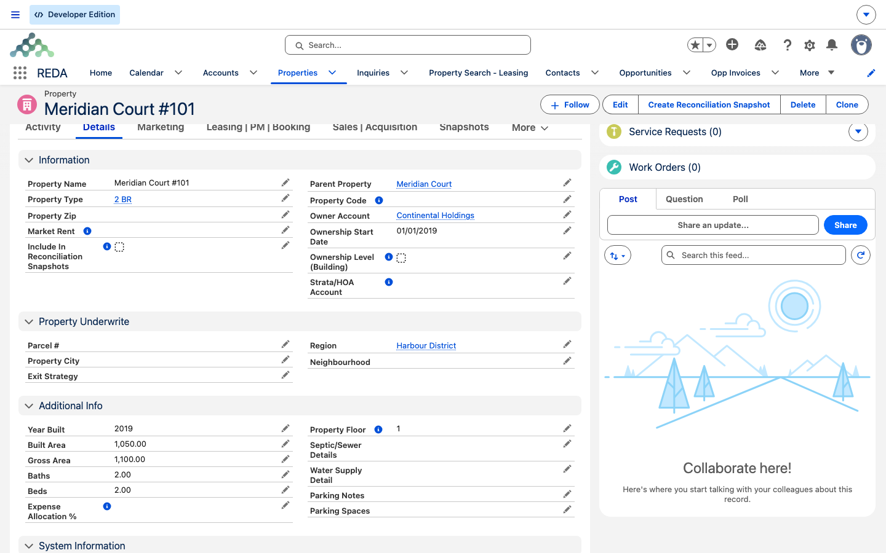
Task: Click Create Reconciliation Snapshot button
Action: point(709,104)
